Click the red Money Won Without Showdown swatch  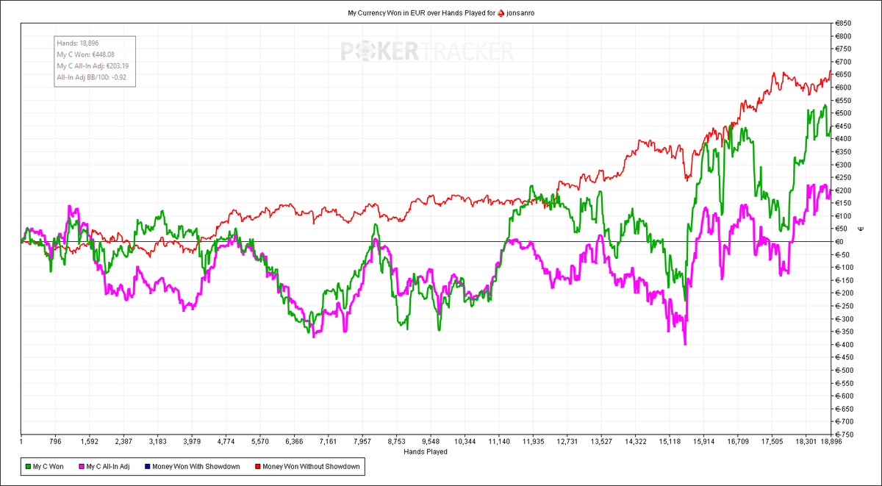257,466
